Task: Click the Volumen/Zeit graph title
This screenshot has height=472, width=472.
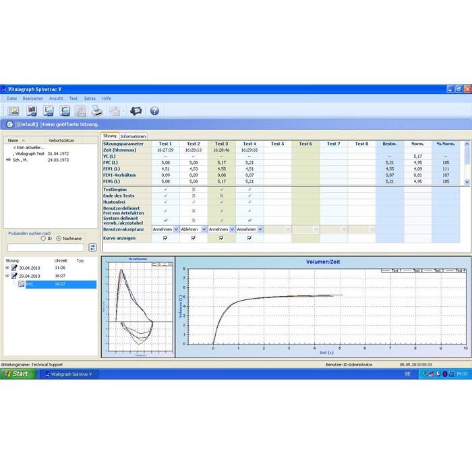Action: coord(323,262)
